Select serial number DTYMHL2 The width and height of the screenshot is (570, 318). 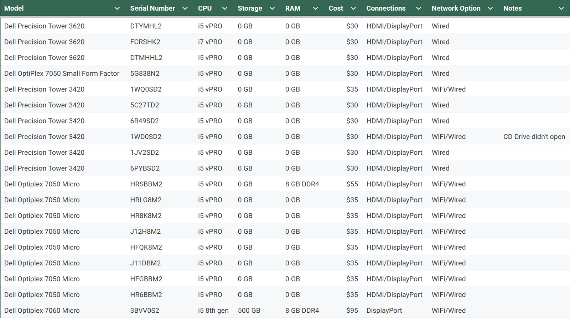click(x=146, y=26)
